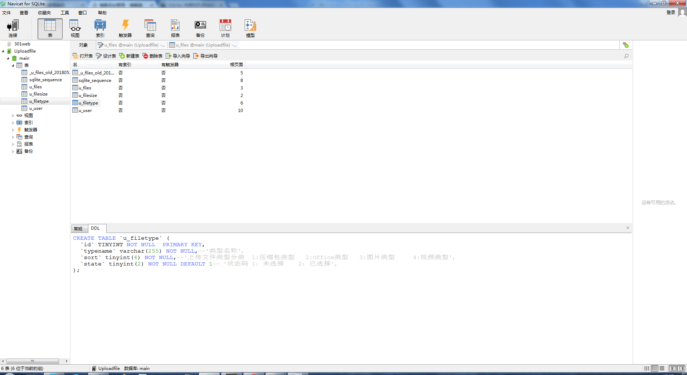Image resolution: width=687 pixels, height=375 pixels.
Task: Open the Schedule (计划) toolbar icon
Action: 225,29
